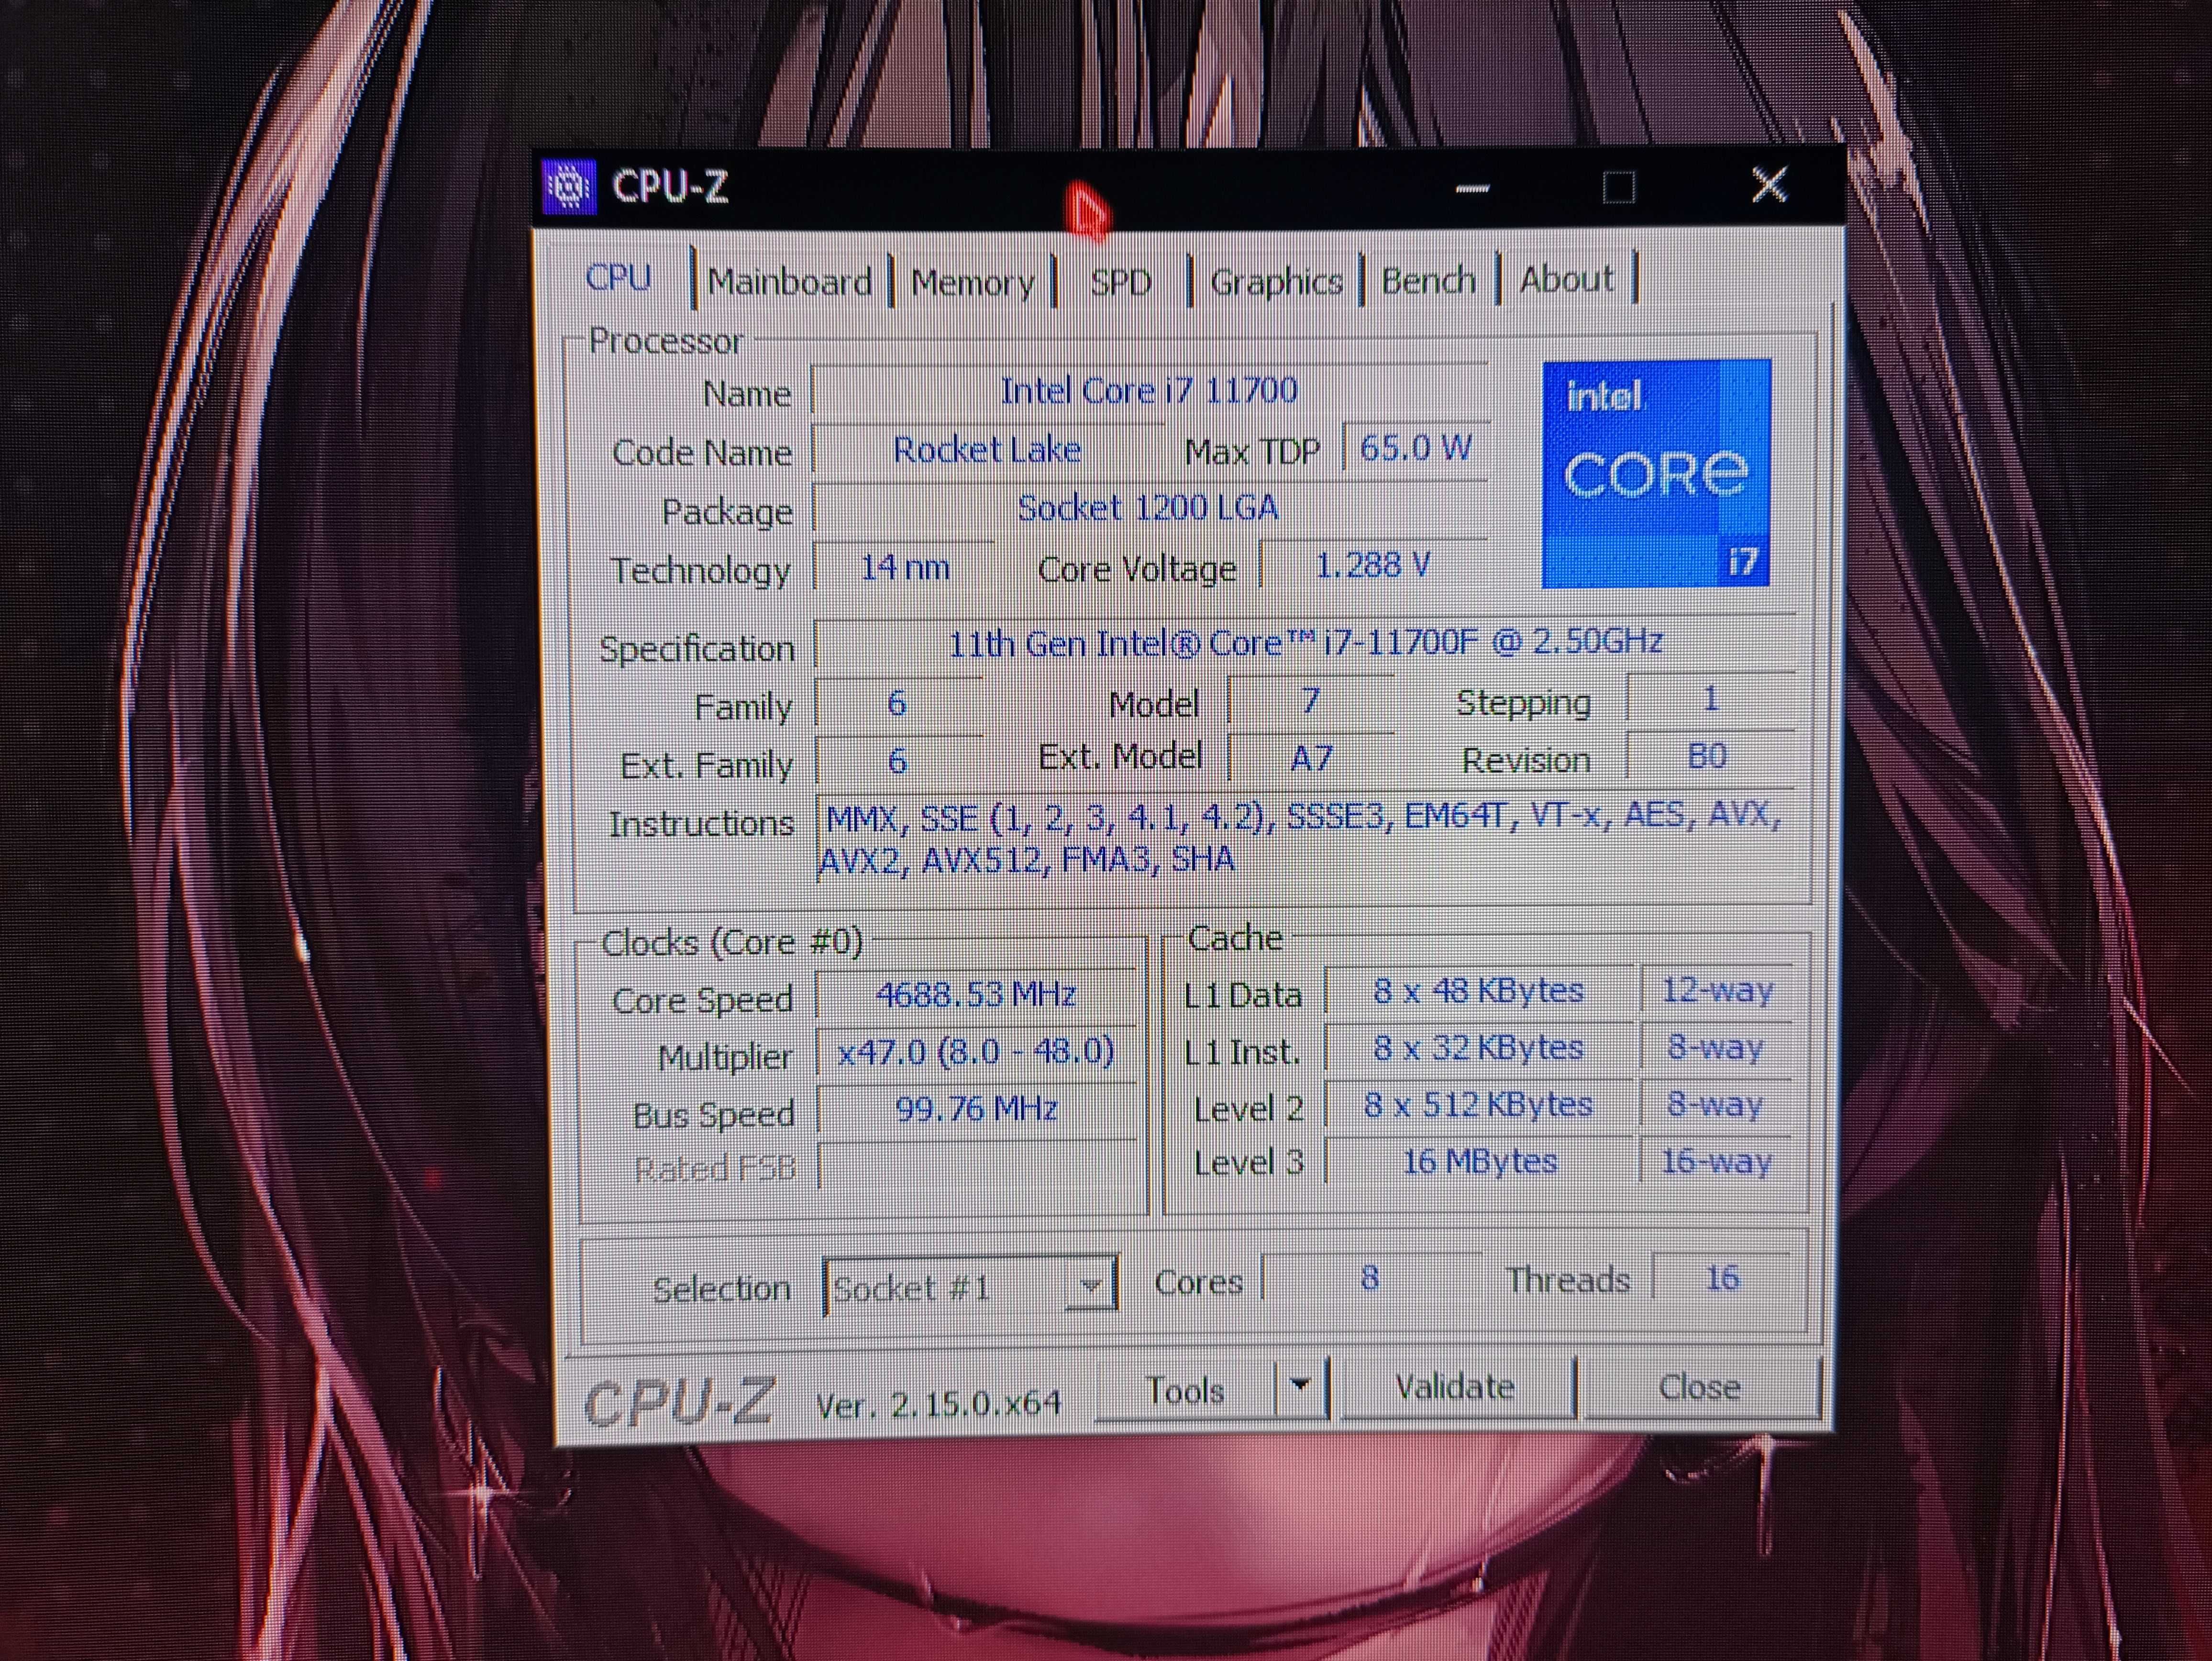
Task: Click the L1 Data value 8 x 48 KBytes
Action: point(1479,991)
